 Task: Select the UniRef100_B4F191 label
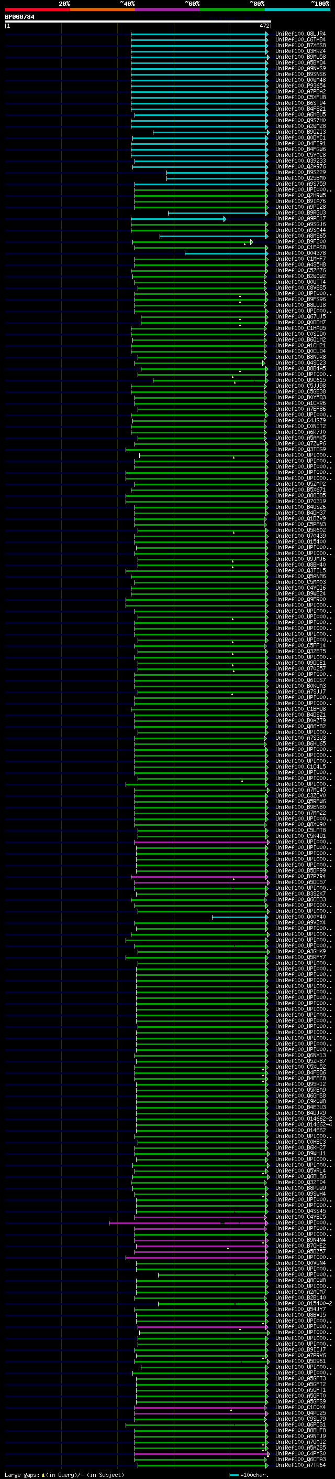(300, 144)
